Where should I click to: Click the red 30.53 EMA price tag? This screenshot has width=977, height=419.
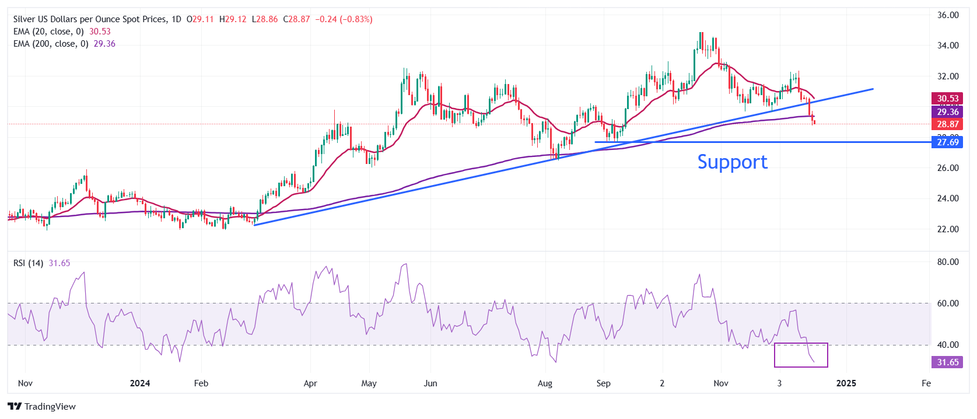coord(947,99)
